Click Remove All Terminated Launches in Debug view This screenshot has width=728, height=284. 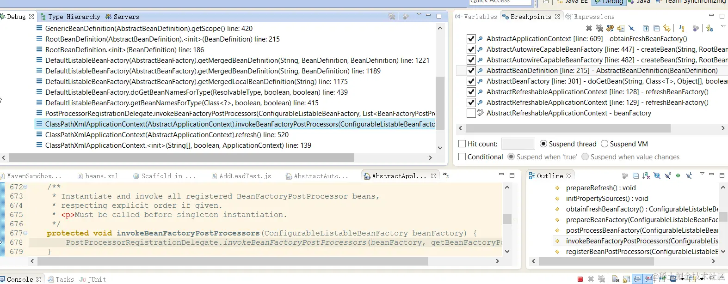point(392,17)
